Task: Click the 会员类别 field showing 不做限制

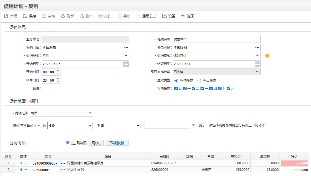Action: [x=214, y=47]
